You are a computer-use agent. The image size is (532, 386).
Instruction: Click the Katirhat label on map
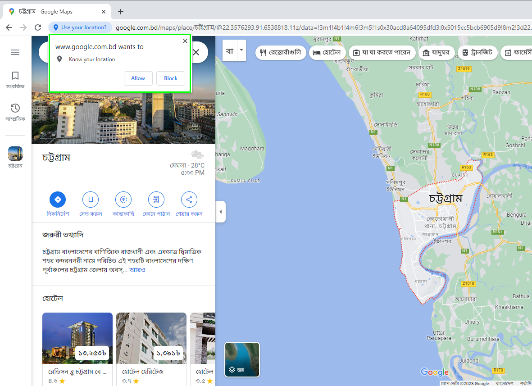418,39
